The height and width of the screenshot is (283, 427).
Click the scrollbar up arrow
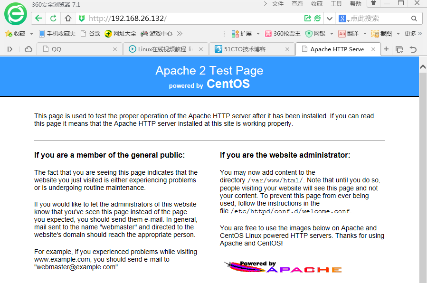coord(423,66)
